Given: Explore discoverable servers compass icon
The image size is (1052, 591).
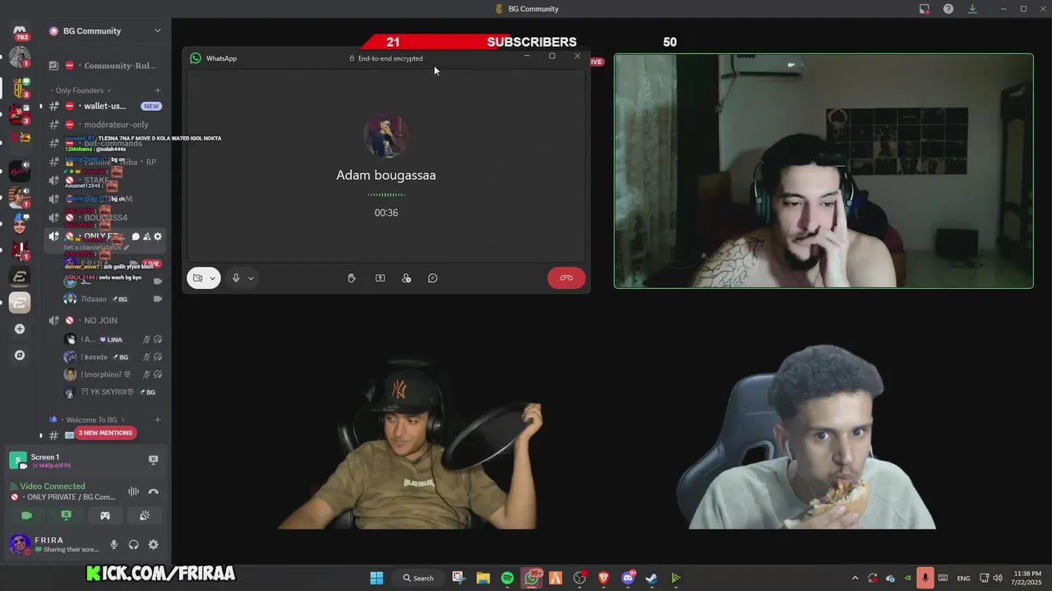Looking at the screenshot, I should point(20,355).
